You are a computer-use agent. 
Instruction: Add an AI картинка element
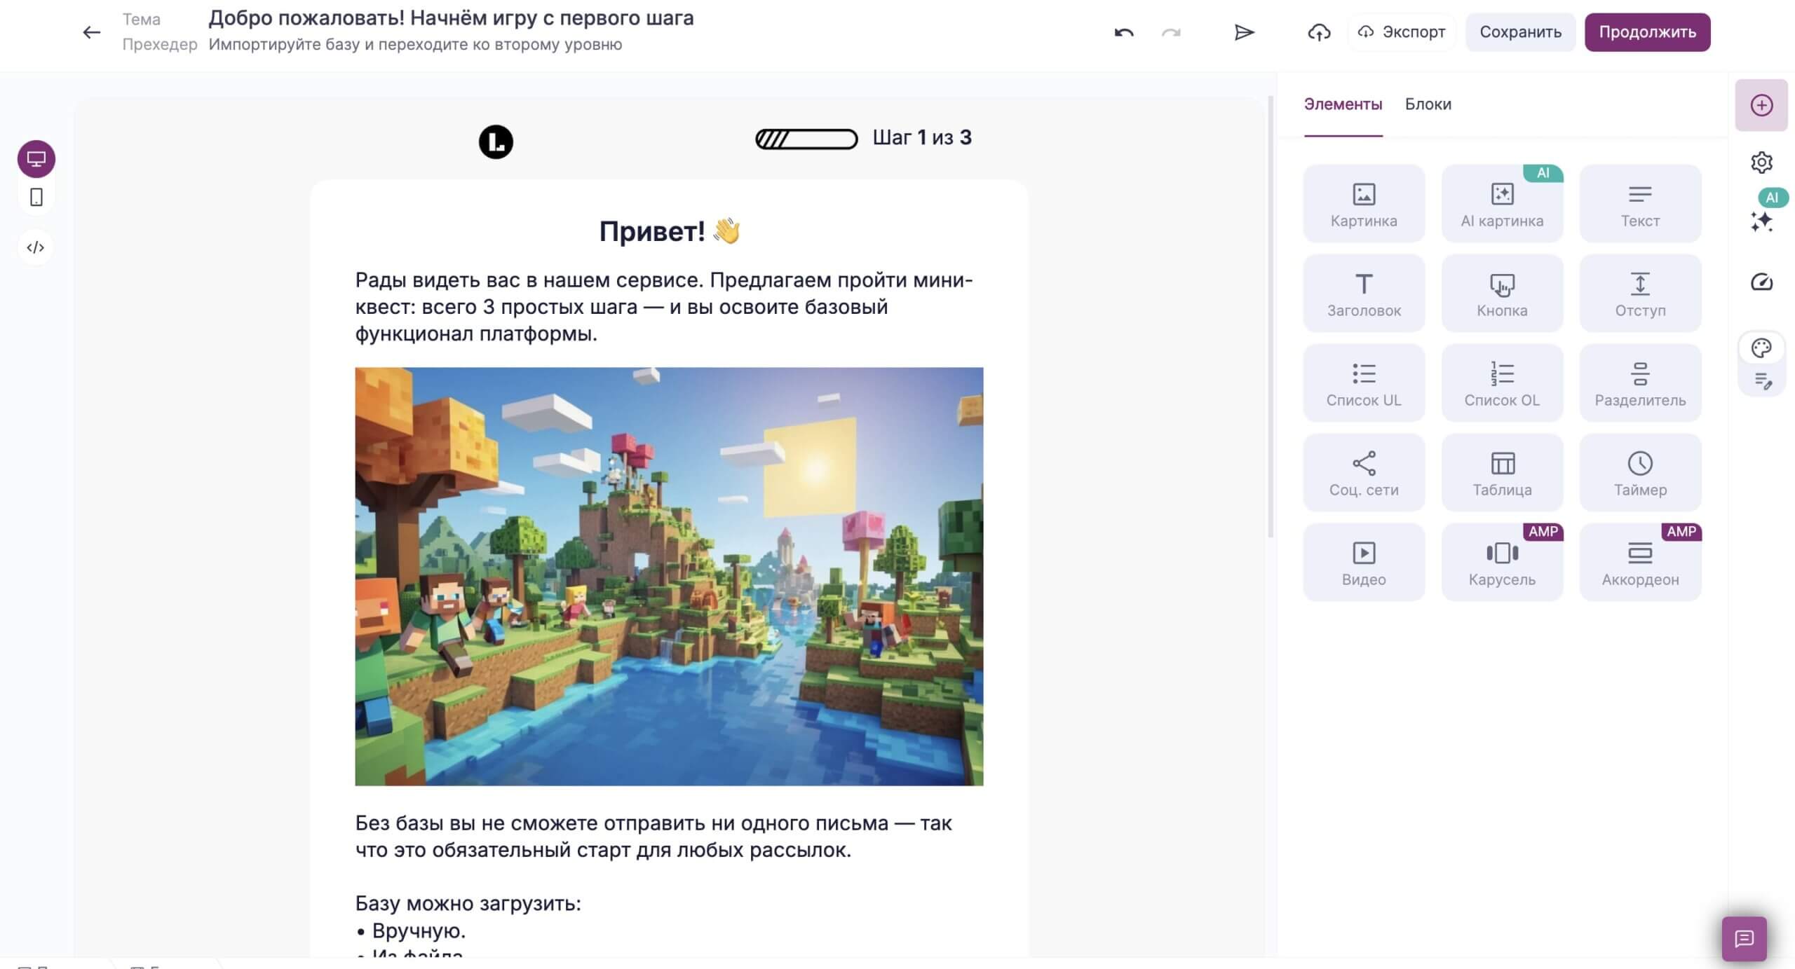[1502, 204]
